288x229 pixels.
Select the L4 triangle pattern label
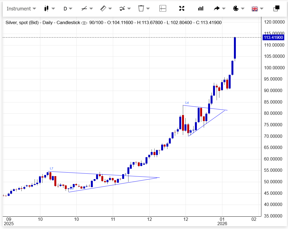(x=187, y=103)
